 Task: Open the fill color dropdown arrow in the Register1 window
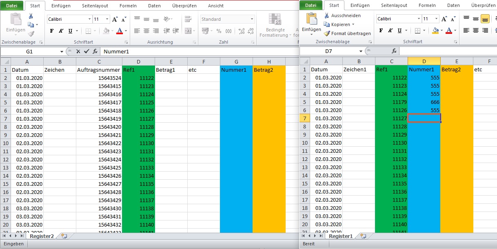point(441,31)
